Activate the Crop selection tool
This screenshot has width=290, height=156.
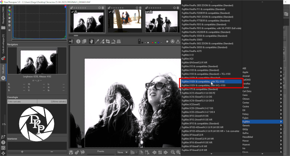(108, 41)
